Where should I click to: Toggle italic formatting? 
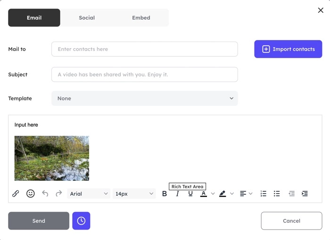(178, 194)
